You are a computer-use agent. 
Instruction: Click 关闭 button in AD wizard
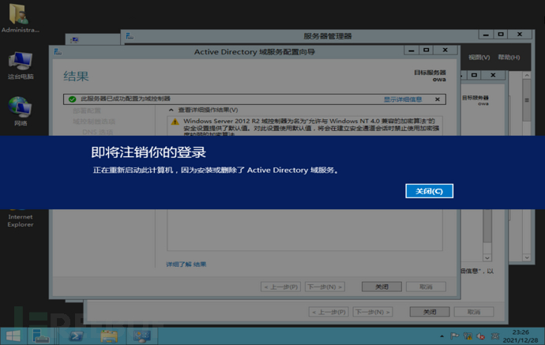coord(381,287)
